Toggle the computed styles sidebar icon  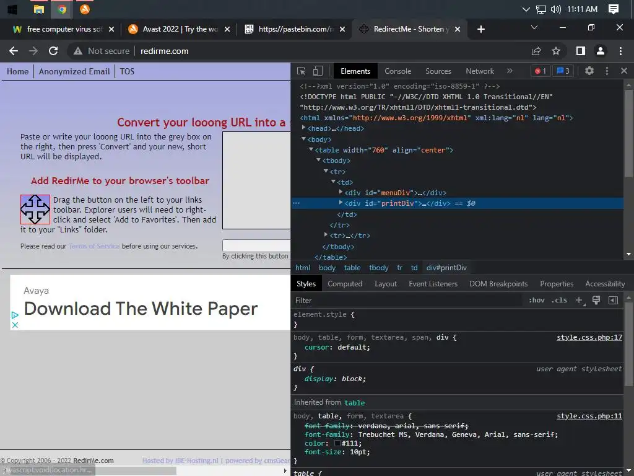pyautogui.click(x=614, y=301)
